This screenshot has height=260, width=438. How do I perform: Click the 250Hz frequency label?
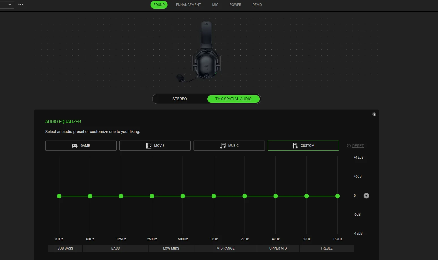click(x=152, y=239)
